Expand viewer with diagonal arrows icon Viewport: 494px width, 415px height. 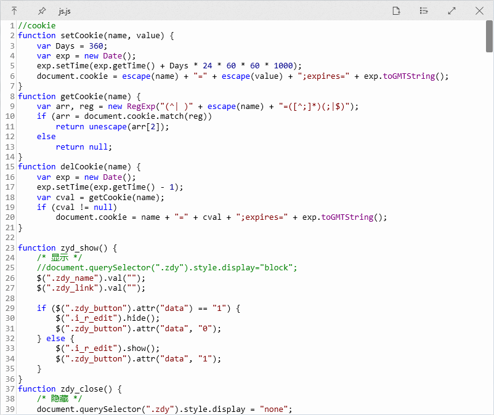451,11
